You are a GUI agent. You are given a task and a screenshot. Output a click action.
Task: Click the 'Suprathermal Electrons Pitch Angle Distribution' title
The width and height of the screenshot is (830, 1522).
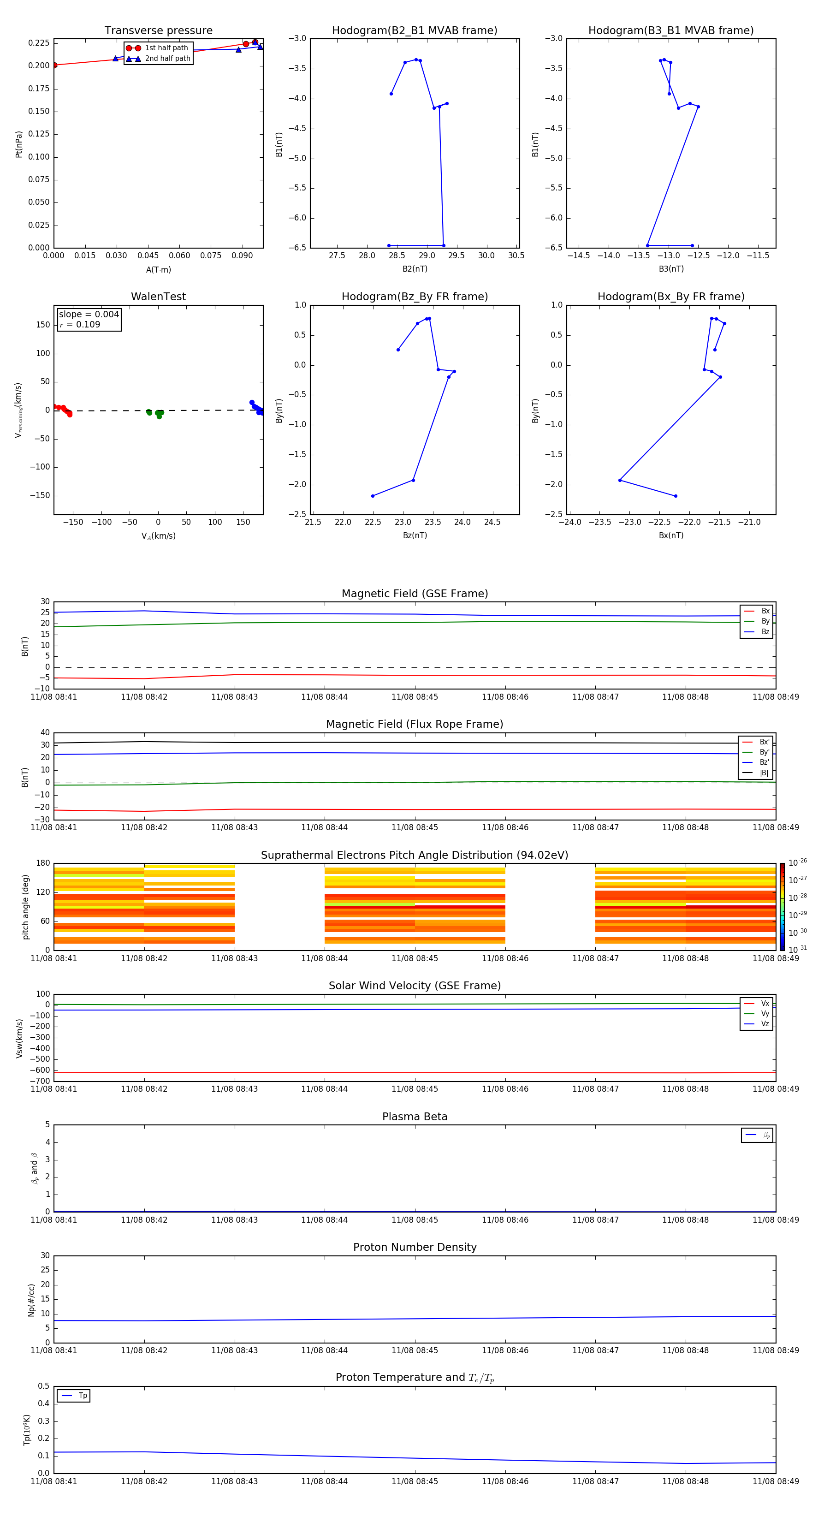(x=415, y=856)
